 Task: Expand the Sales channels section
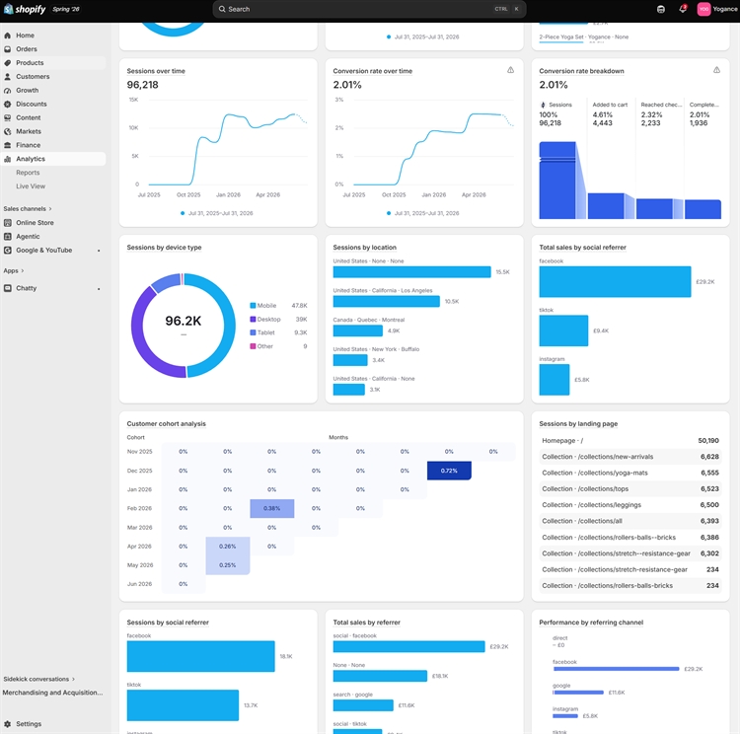pos(28,208)
